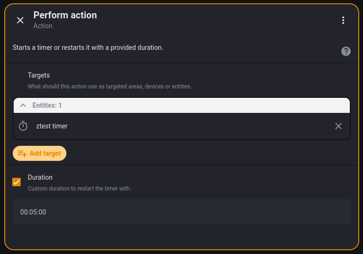Remove the ztest timer entity

[x=339, y=126]
